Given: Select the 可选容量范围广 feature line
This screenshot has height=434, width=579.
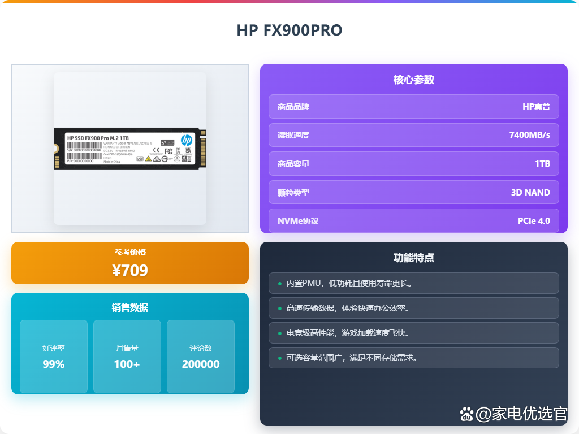Looking at the screenshot, I should coord(413,358).
